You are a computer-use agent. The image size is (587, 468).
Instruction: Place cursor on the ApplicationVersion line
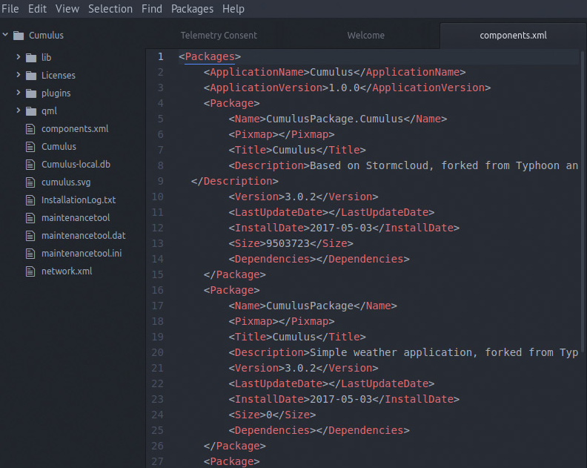point(347,88)
